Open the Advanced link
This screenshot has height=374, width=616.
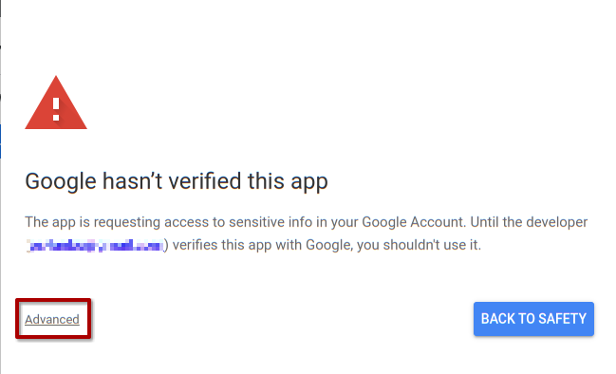click(x=52, y=319)
